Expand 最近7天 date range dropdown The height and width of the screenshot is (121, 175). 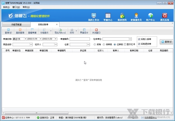pyautogui.click(x=26, y=39)
